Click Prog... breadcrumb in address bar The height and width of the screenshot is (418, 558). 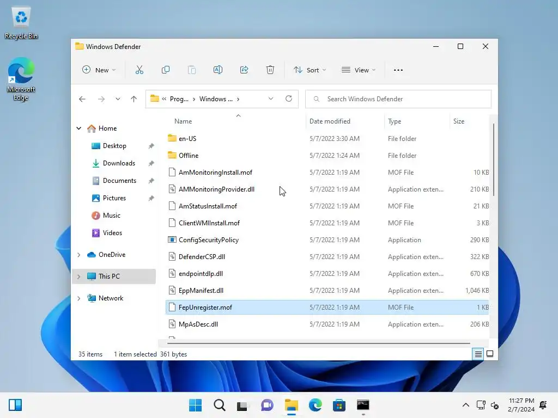tap(179, 99)
